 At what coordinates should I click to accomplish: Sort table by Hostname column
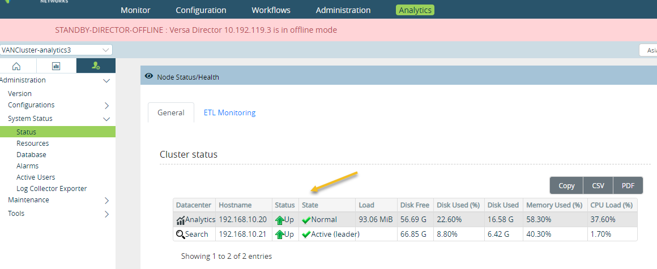pos(244,205)
